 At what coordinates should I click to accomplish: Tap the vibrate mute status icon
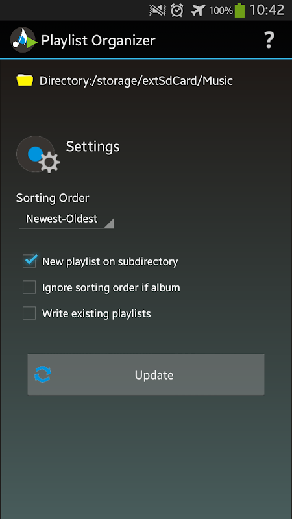(x=158, y=10)
